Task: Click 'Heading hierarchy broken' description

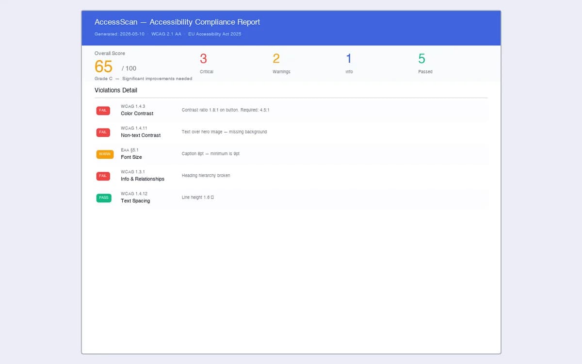Action: (206, 176)
